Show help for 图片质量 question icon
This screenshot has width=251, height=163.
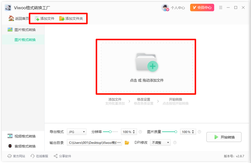tap(199, 132)
